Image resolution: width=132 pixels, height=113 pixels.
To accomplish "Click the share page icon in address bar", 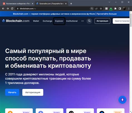I will pyautogui.click(x=96, y=9).
